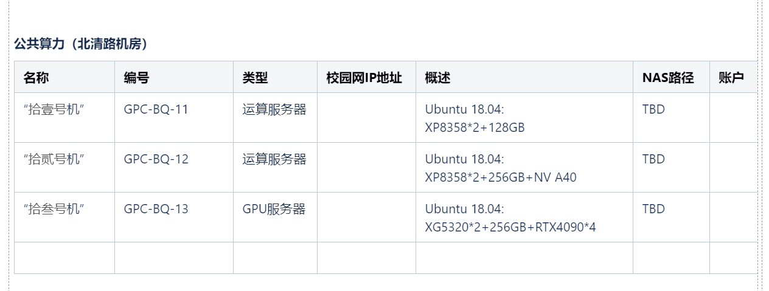Select the GPC-BQ-11 cell

pos(174,118)
